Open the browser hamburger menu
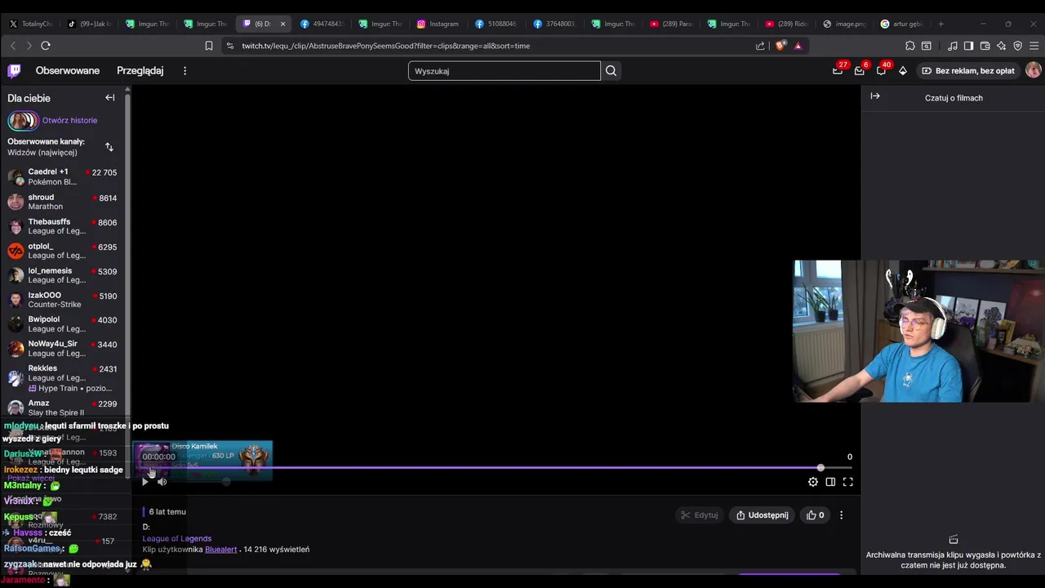The image size is (1045, 588). pyautogui.click(x=1034, y=46)
